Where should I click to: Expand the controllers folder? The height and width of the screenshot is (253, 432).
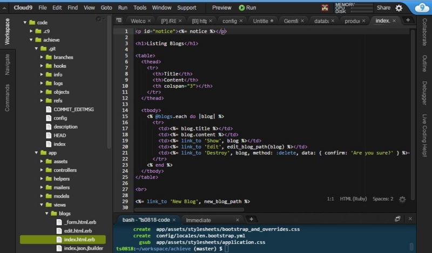[x=42, y=170]
